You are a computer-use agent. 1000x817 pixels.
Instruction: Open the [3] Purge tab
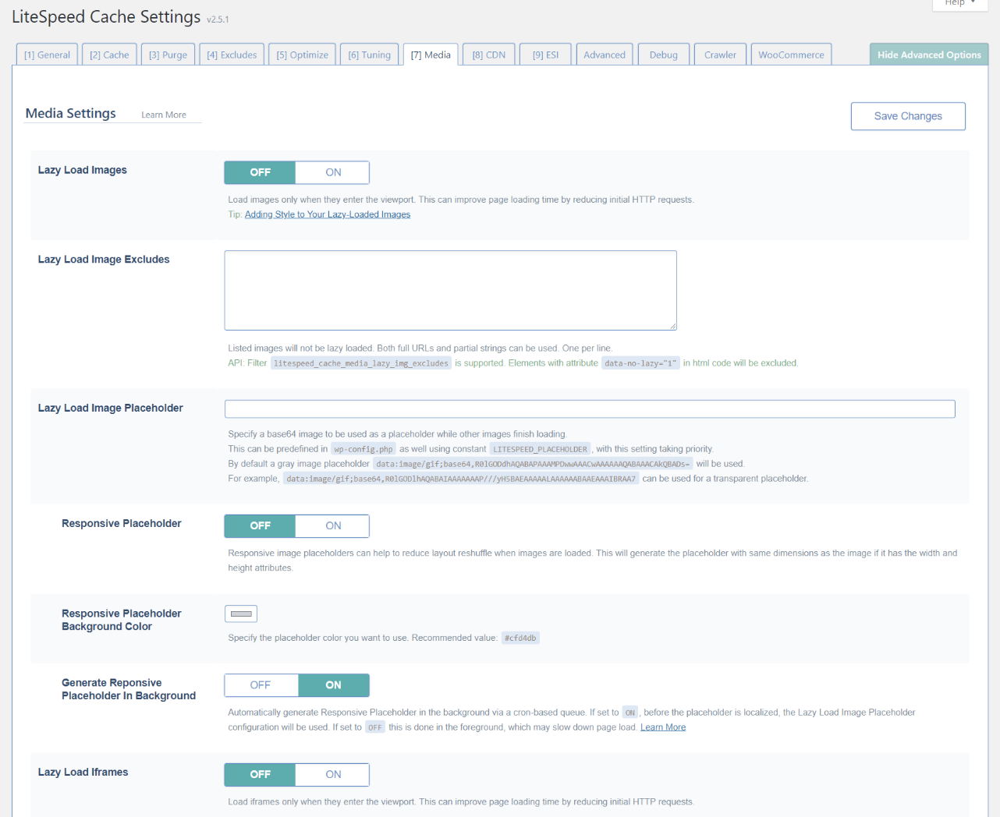coord(168,55)
